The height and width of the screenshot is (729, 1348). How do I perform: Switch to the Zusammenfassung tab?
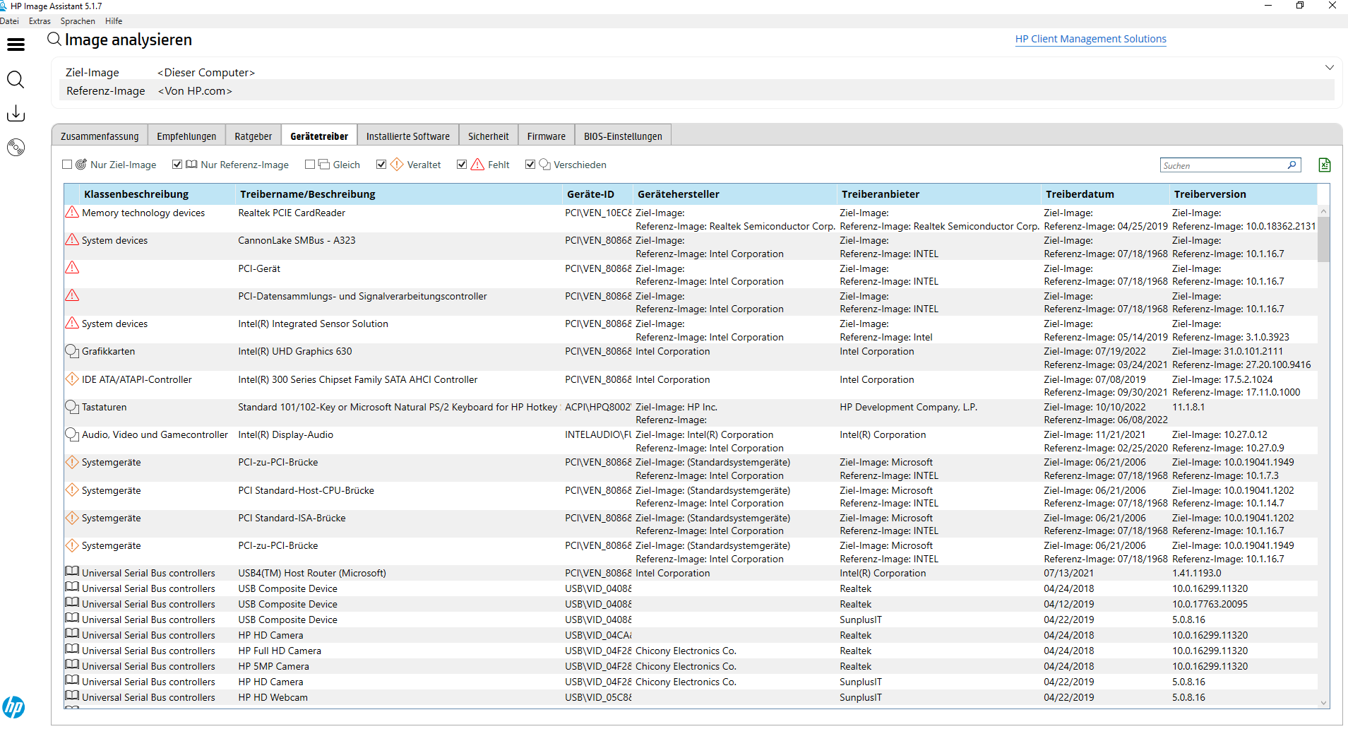click(x=100, y=136)
